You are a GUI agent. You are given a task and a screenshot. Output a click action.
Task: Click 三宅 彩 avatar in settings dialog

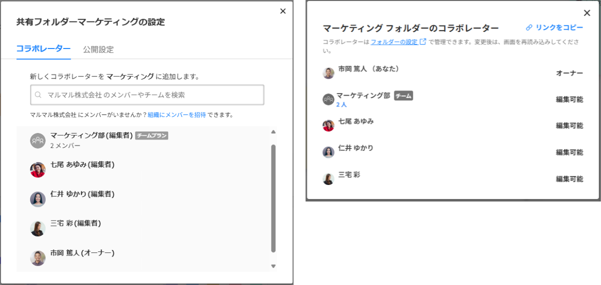38,228
